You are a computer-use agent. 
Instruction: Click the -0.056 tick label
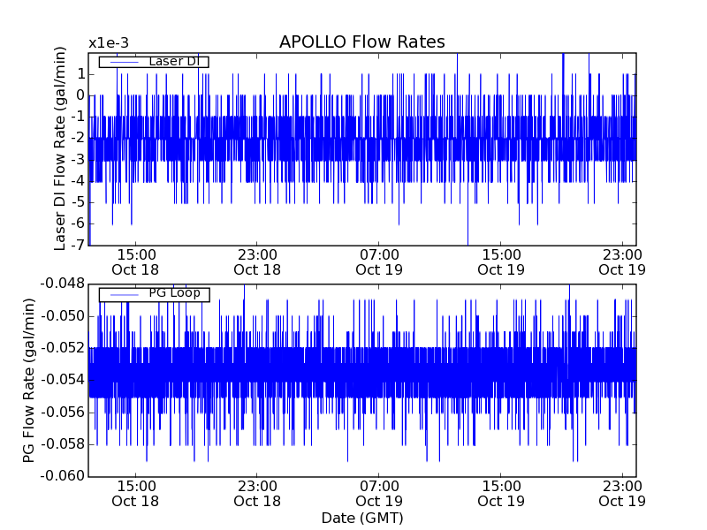pyautogui.click(x=63, y=412)
